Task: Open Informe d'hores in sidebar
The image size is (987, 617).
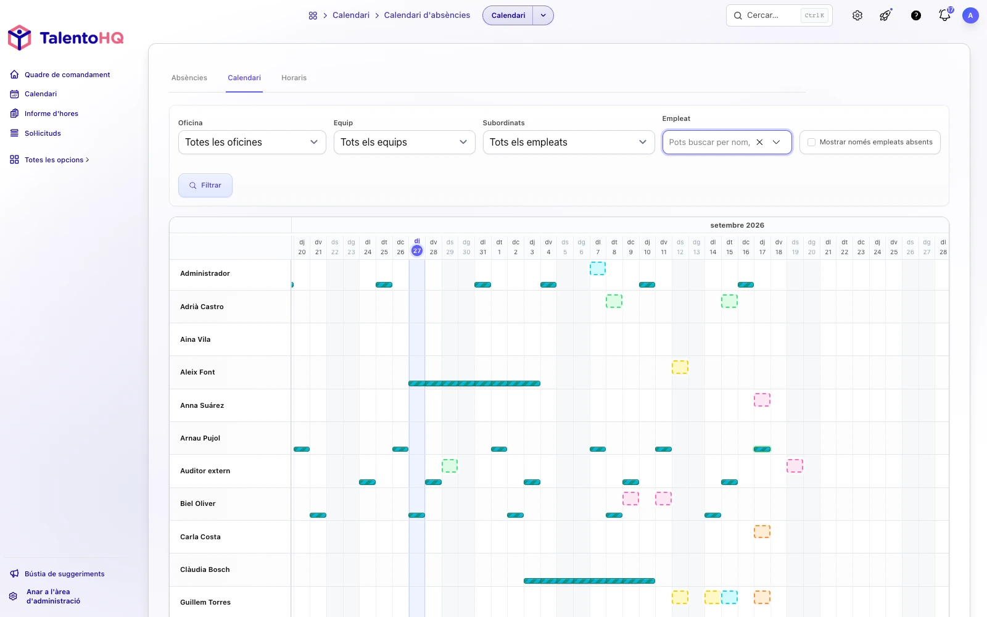Action: click(x=51, y=114)
